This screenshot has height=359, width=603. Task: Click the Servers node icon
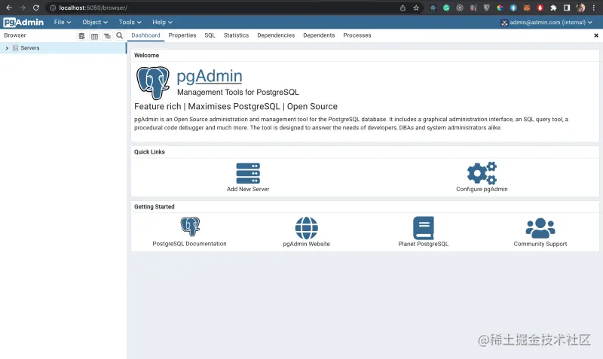click(x=15, y=48)
